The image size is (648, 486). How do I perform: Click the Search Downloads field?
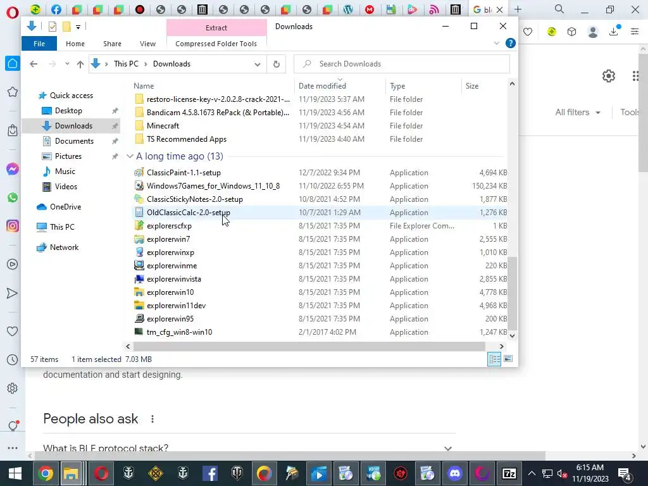click(x=402, y=64)
